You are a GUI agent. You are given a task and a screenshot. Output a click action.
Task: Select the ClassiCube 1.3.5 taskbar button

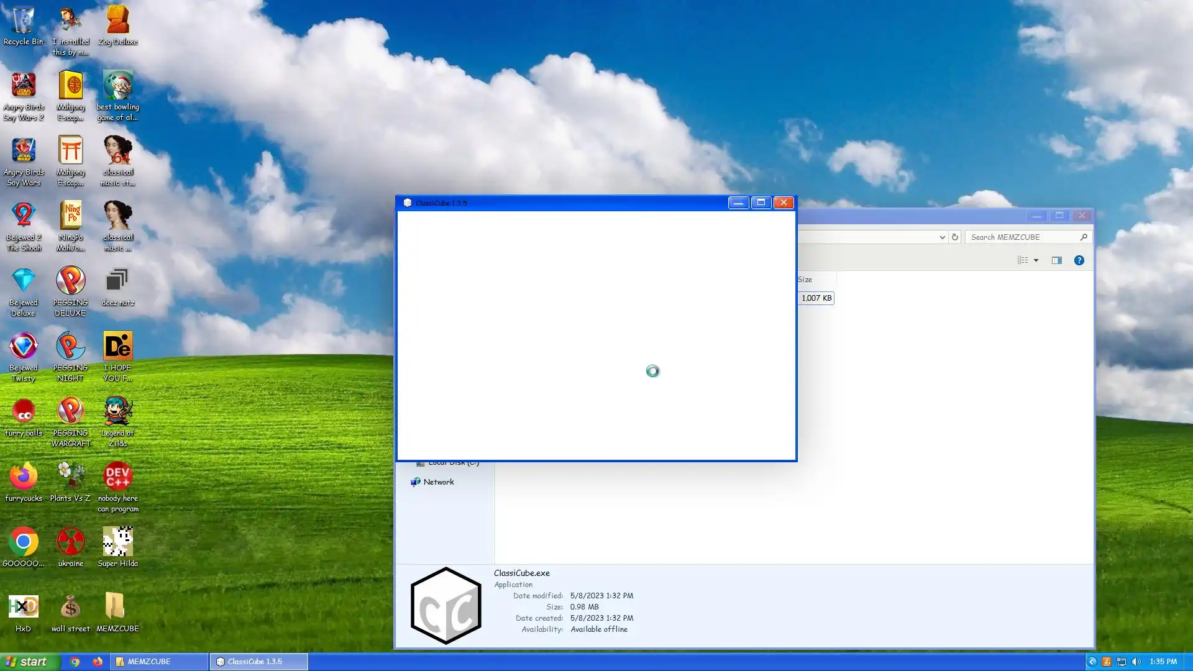(x=258, y=662)
